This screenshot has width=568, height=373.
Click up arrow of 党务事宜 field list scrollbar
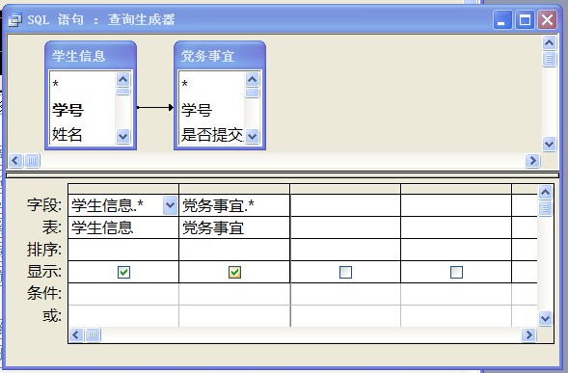(252, 79)
